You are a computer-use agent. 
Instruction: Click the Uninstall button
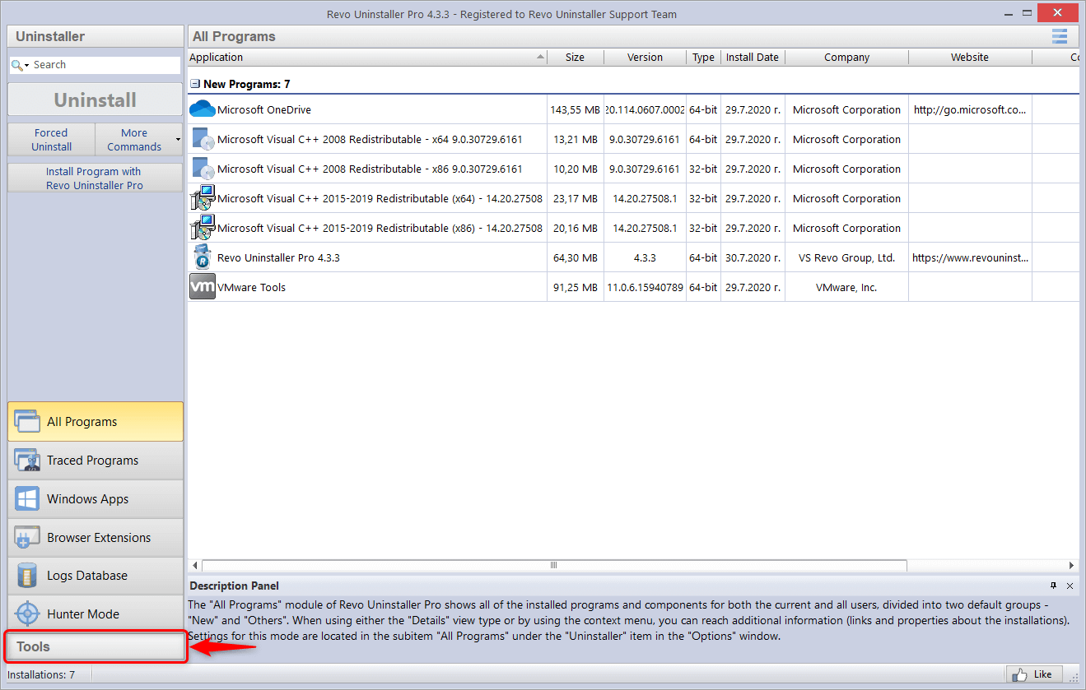click(95, 100)
